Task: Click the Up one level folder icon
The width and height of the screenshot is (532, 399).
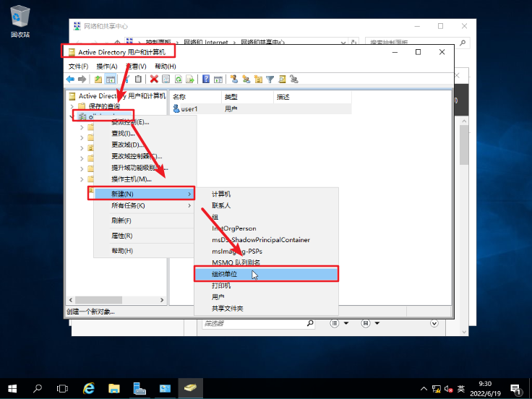Action: [x=98, y=80]
